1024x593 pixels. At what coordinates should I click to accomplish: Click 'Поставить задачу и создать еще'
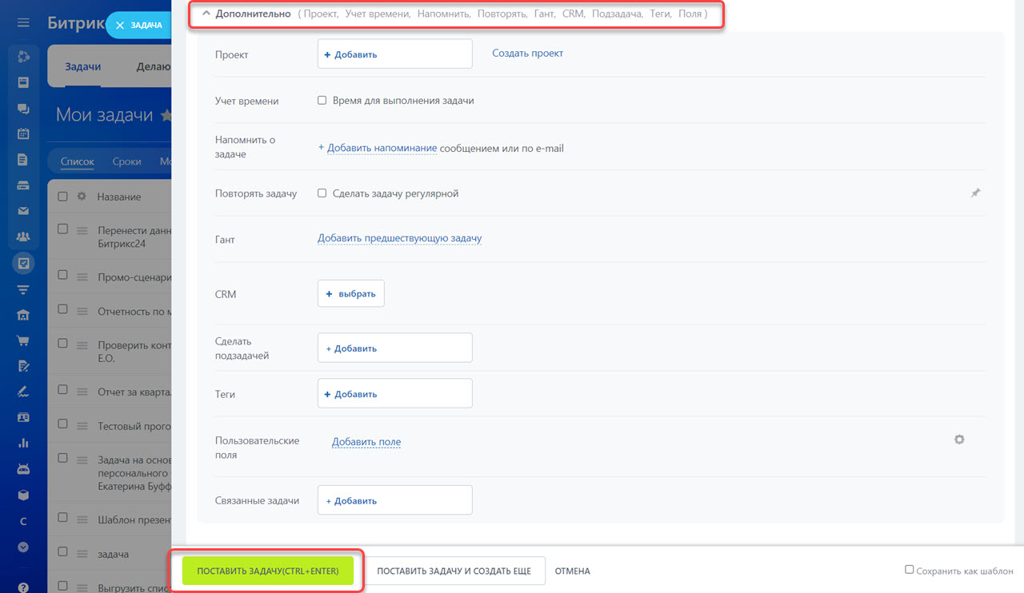tap(454, 571)
